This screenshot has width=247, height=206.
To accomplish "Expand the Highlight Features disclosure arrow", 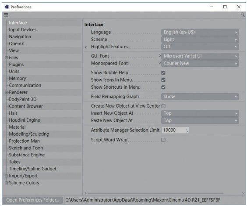I will pos(86,47).
